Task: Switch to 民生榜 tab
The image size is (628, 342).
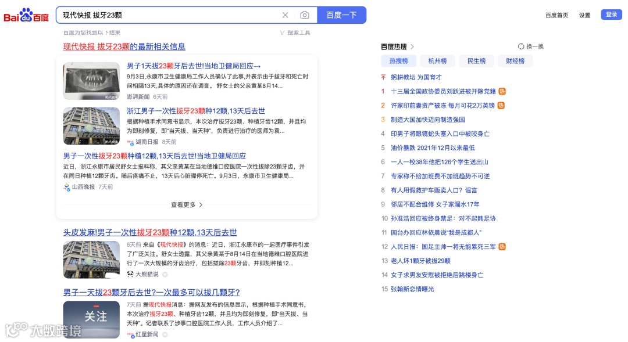Action: click(x=476, y=61)
